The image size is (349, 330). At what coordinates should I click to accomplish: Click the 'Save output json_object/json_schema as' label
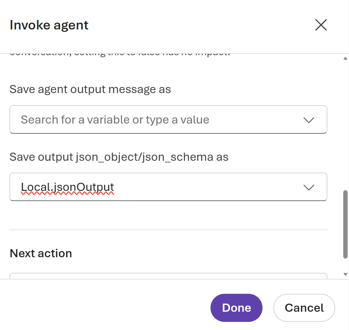[x=119, y=157]
